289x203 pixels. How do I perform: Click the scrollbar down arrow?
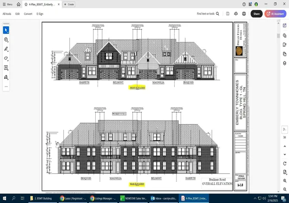point(278,191)
